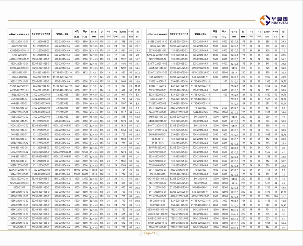Click the 640107-2201010-02 designation

pyautogui.click(x=157, y=179)
